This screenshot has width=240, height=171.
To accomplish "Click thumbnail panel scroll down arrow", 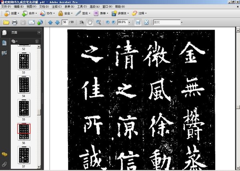I will coord(39,167).
